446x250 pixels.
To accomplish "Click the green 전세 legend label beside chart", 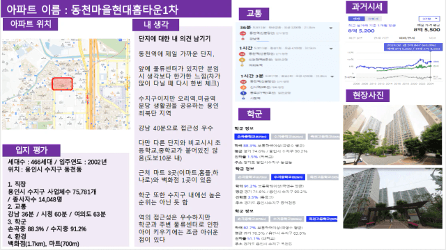I will [436, 66].
